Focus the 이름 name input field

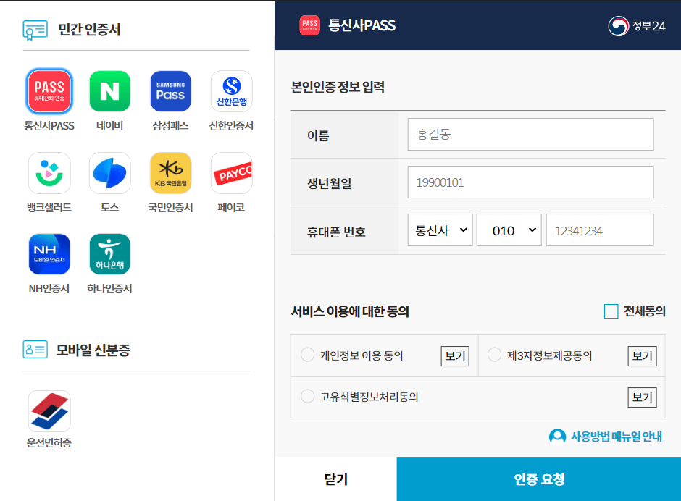click(530, 134)
